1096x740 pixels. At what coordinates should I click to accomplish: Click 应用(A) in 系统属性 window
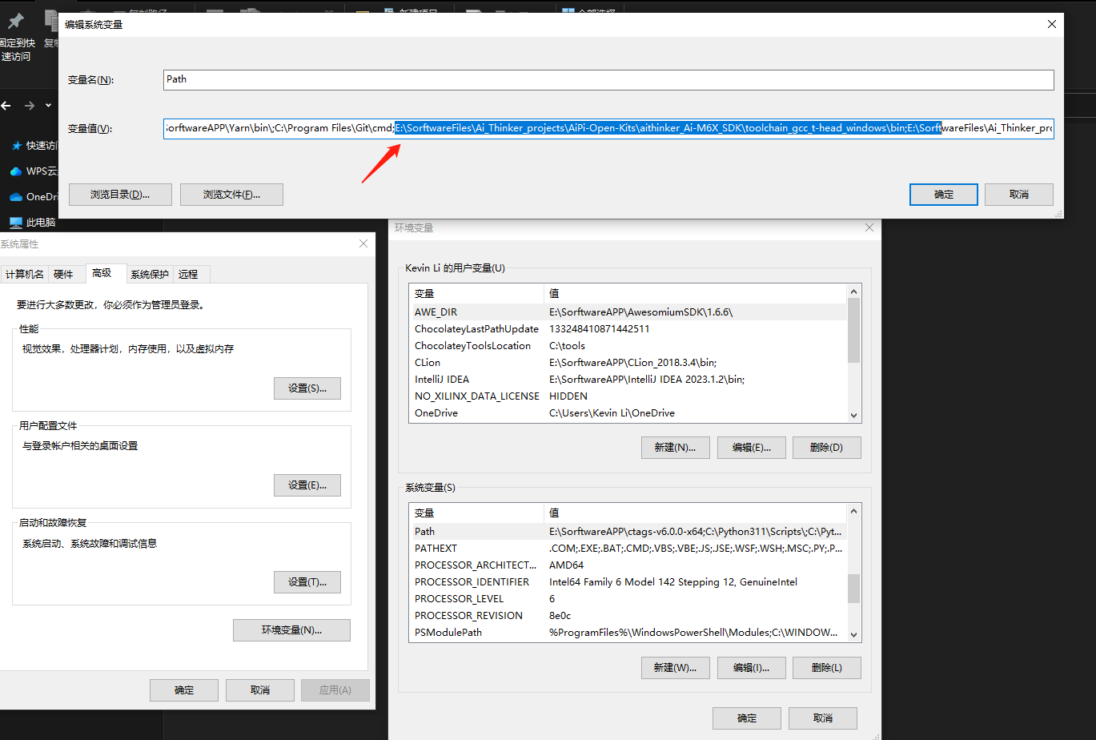click(335, 690)
